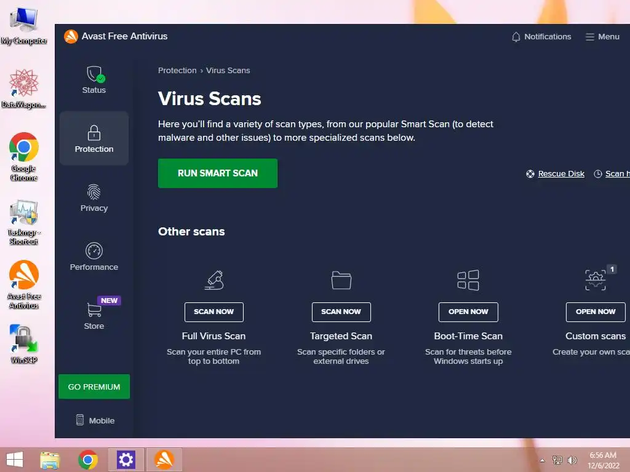Viewport: 630px width, 472px height.
Task: Open Taskmgr Shortcut desktop icon
Action: click(24, 222)
